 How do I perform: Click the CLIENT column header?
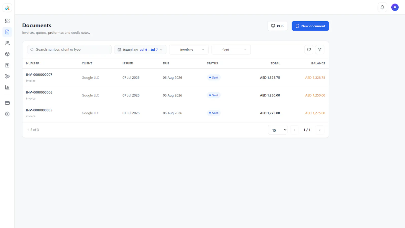point(87,63)
